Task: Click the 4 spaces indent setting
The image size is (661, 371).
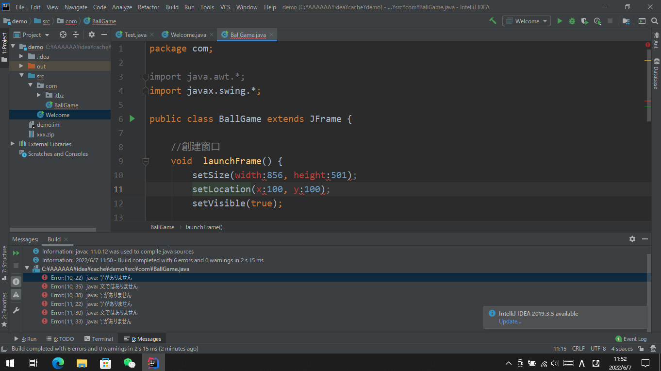Action: [622, 349]
